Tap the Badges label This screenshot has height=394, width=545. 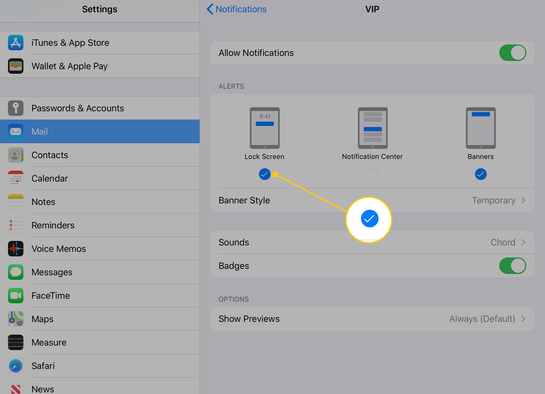click(x=234, y=266)
